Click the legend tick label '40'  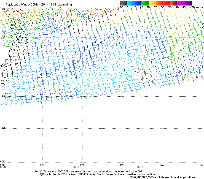pyautogui.click(x=177, y=7)
